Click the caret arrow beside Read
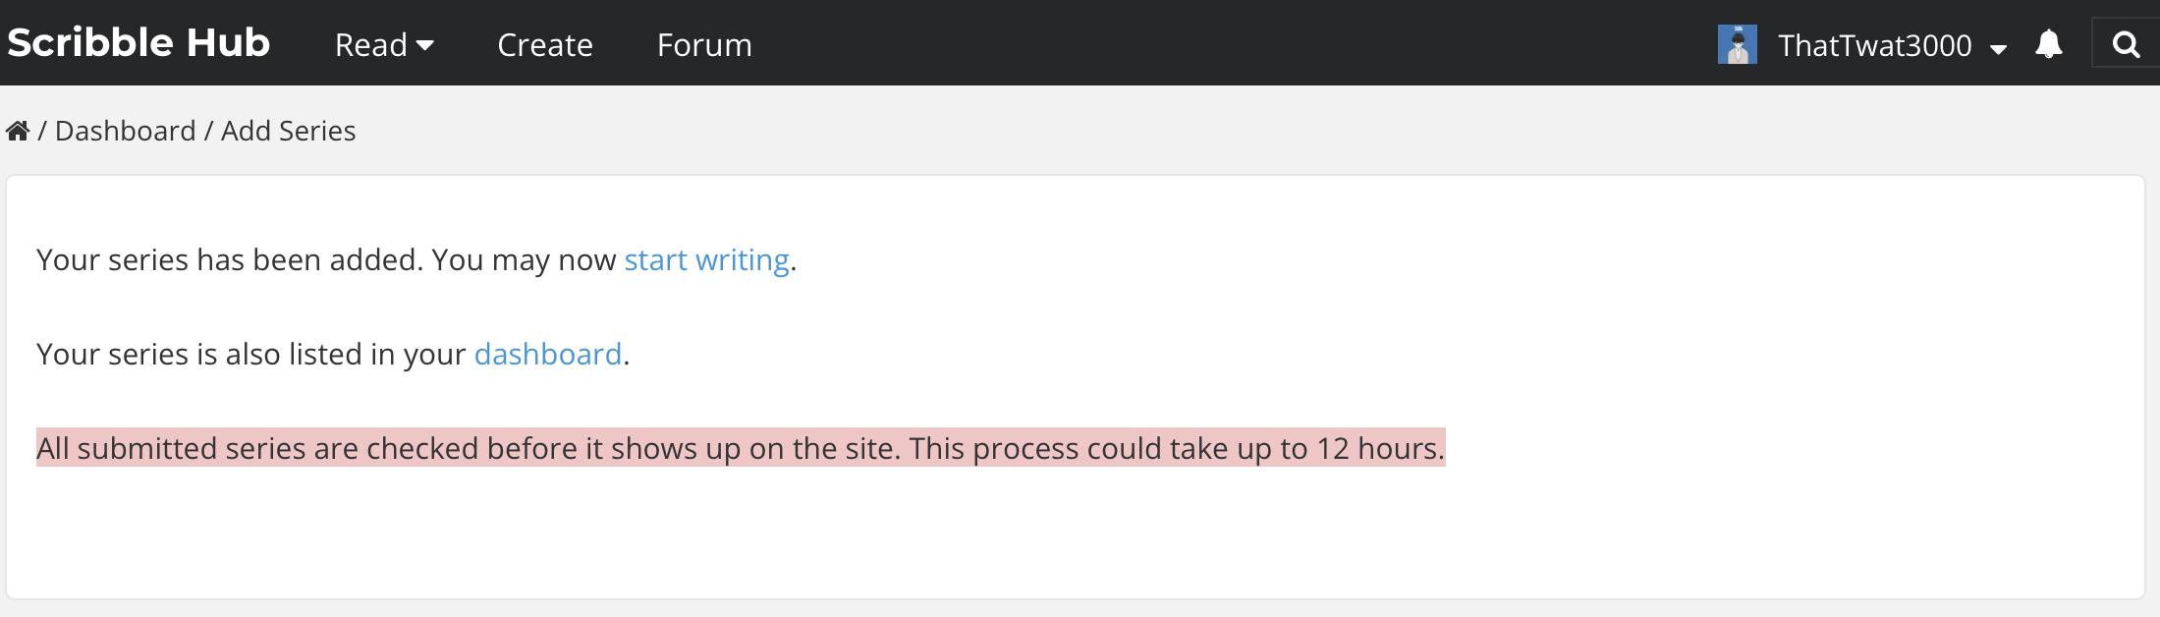 (x=425, y=45)
